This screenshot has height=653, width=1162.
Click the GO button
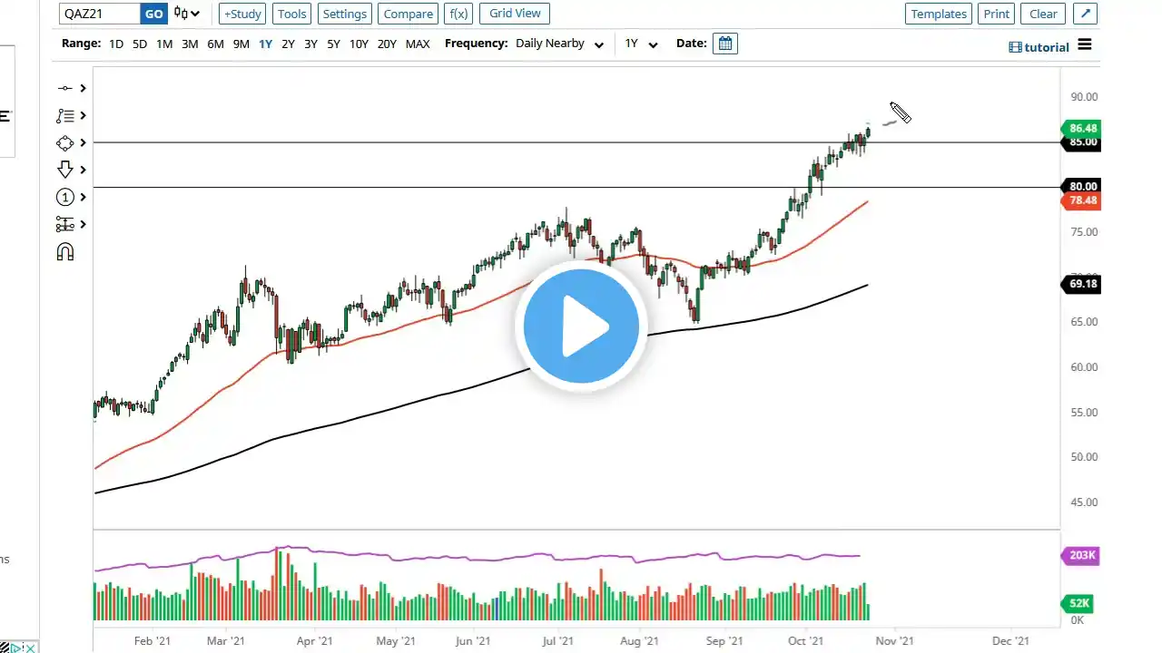tap(153, 14)
